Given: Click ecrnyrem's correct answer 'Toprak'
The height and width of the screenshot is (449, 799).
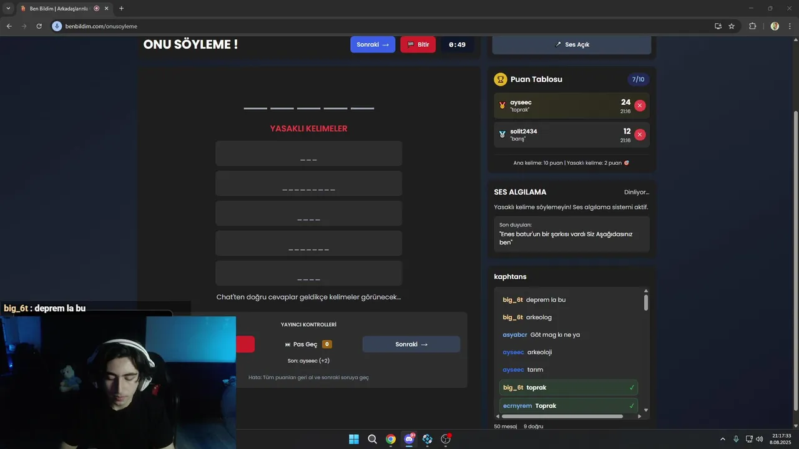Looking at the screenshot, I should 569,405.
